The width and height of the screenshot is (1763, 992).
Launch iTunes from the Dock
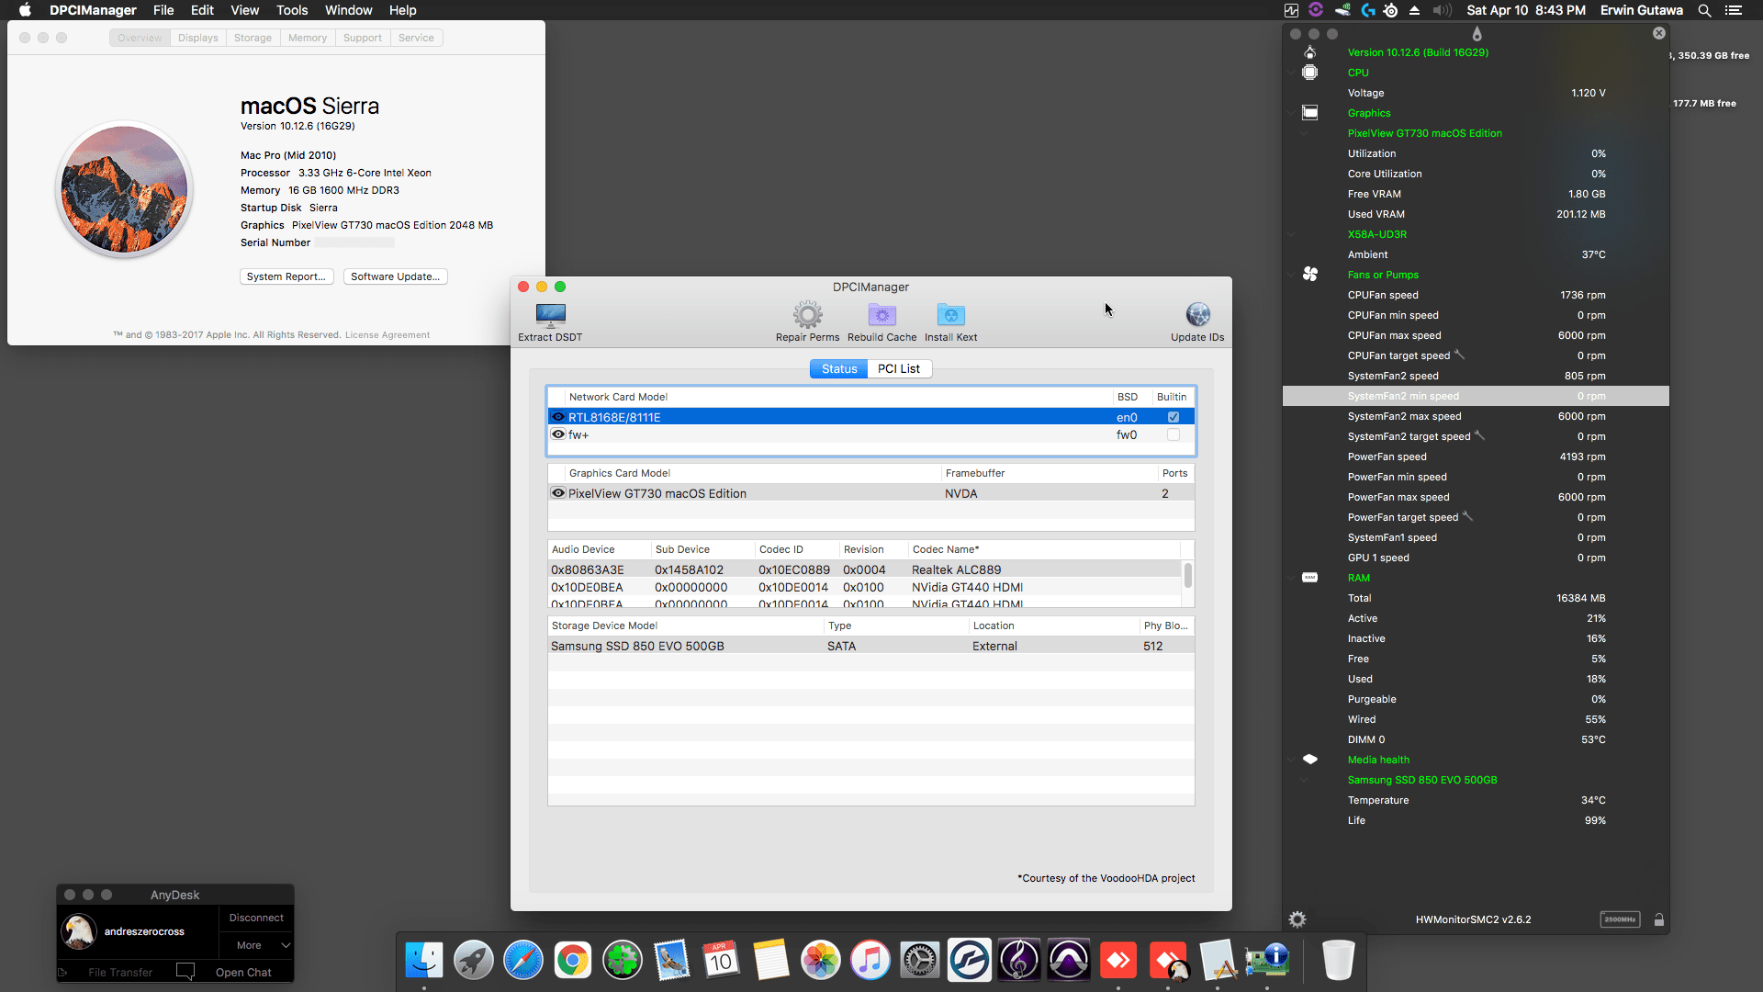point(870,961)
